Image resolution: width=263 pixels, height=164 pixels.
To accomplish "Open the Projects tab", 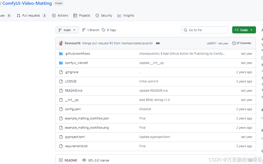I will (x=82, y=15).
